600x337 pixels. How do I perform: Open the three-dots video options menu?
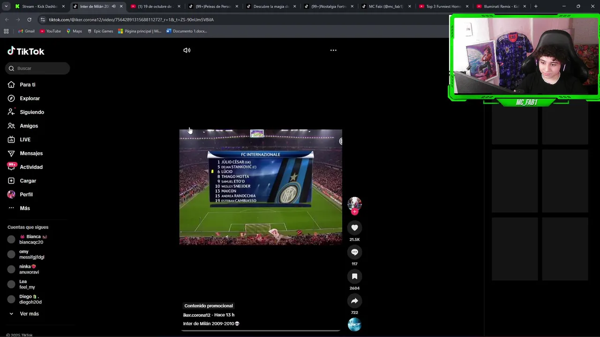(333, 50)
